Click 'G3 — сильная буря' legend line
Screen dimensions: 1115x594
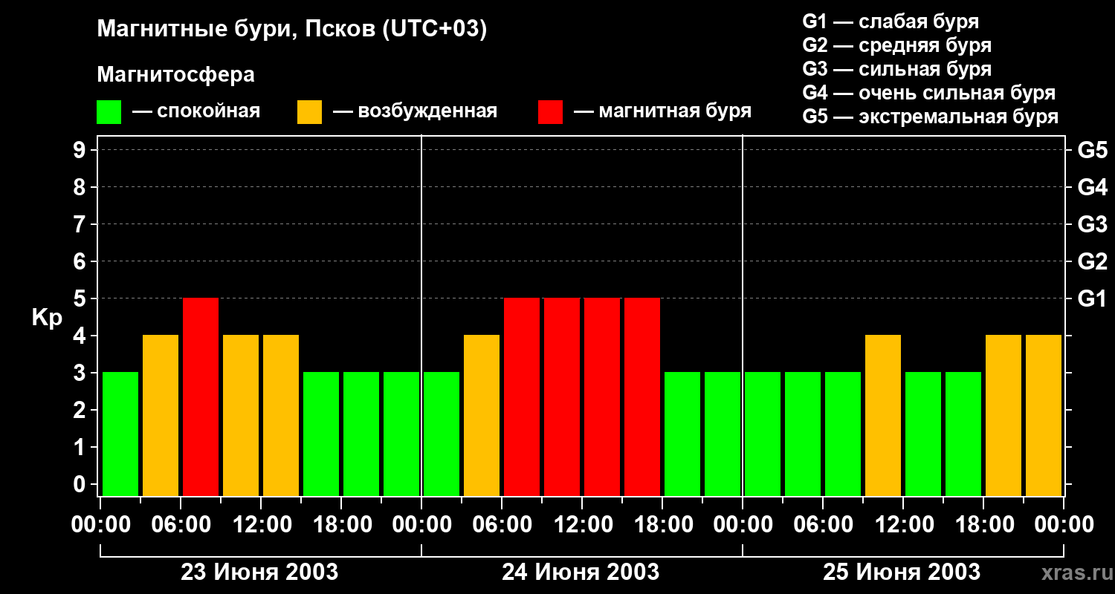(x=896, y=69)
